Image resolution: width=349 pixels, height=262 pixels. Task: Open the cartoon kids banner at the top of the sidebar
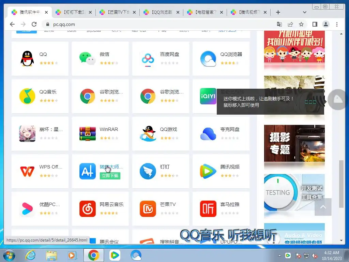click(x=294, y=47)
